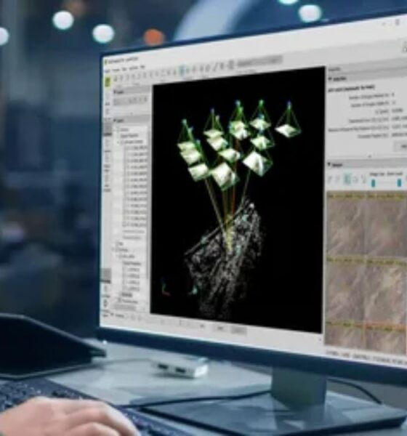Click first pencil icon in images panel toolbar

click(x=330, y=179)
